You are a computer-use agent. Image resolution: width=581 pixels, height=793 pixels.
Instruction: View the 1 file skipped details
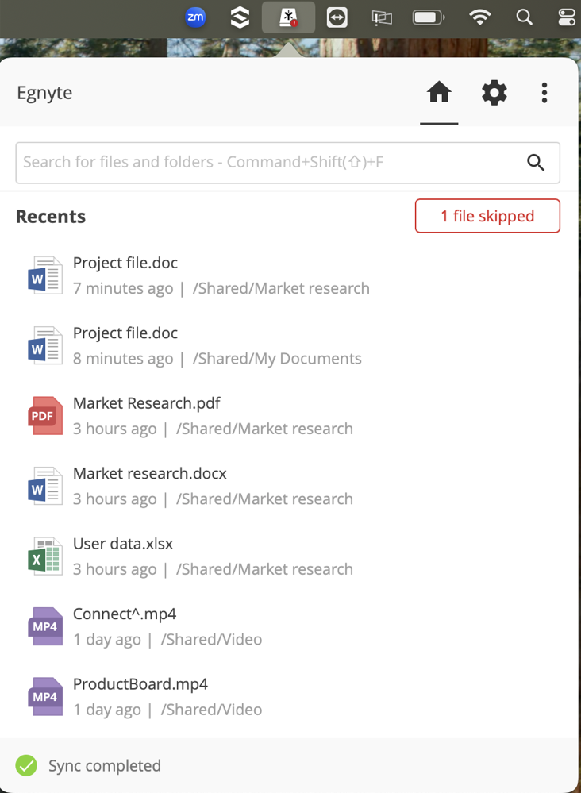487,216
